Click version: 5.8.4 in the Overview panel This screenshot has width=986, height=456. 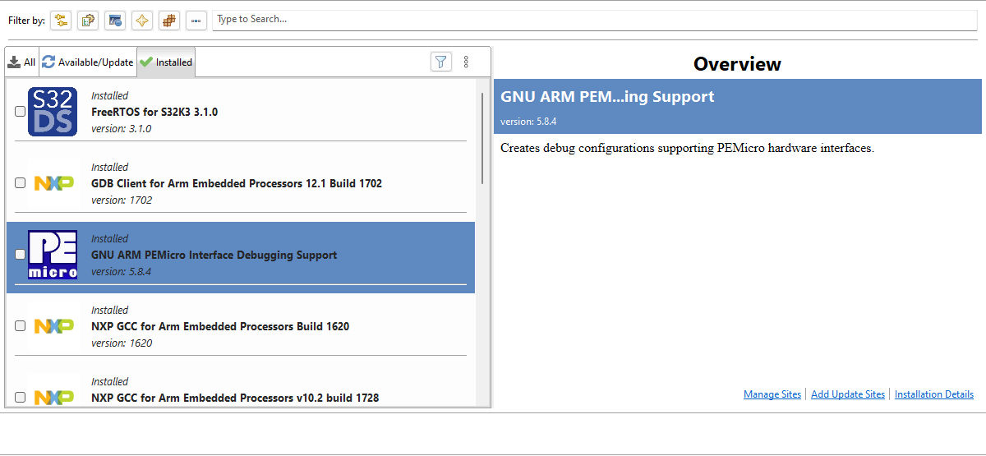click(528, 122)
